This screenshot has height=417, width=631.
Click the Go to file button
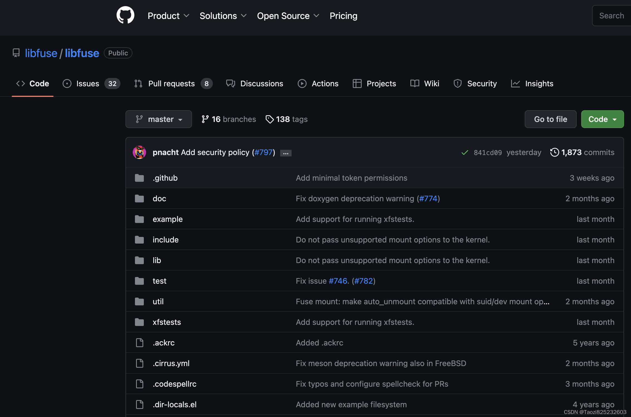pyautogui.click(x=551, y=119)
